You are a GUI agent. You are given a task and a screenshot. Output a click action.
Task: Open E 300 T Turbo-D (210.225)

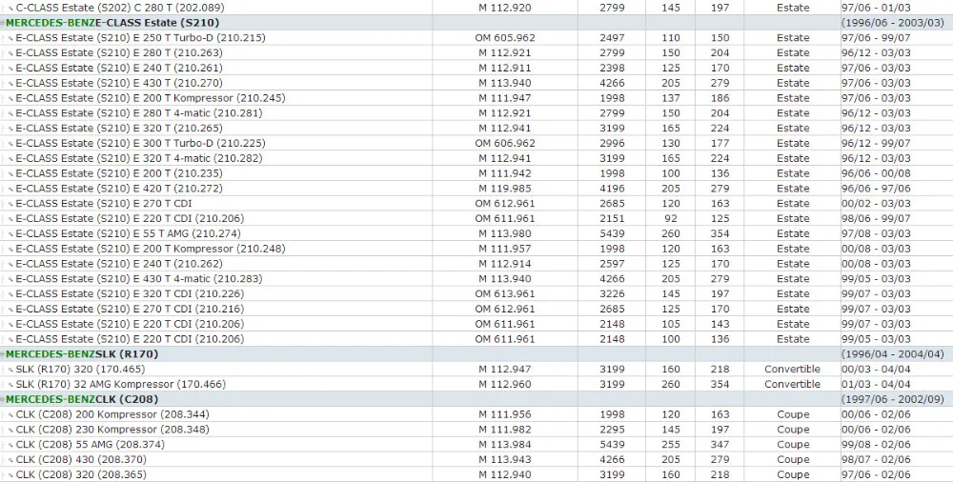coord(140,144)
